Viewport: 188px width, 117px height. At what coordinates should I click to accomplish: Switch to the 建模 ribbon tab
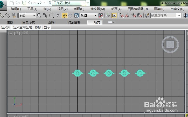click(x=10, y=22)
